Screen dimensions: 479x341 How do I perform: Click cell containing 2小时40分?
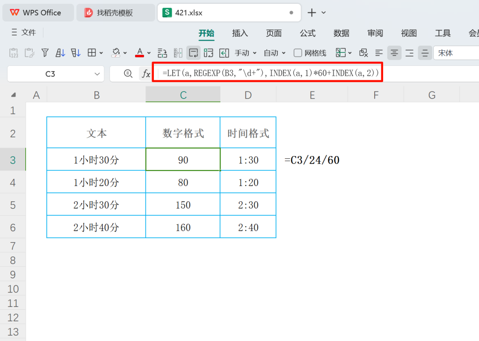click(96, 227)
